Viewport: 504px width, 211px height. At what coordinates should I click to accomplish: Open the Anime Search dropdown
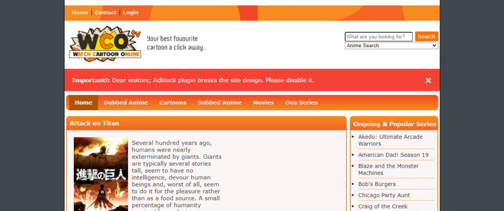click(x=391, y=46)
